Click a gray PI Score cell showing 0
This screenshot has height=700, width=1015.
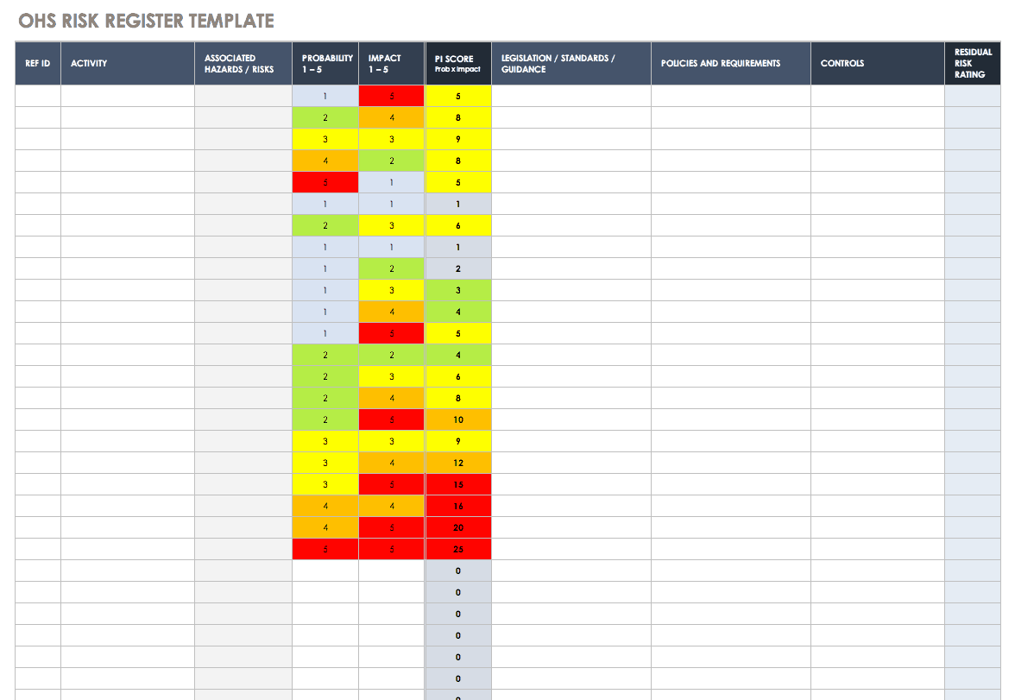[x=457, y=570]
